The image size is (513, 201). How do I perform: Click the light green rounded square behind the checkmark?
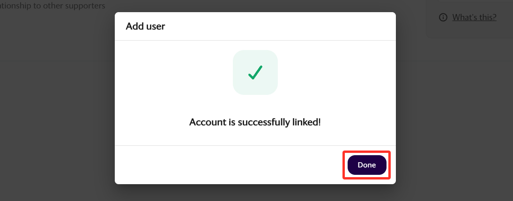click(x=255, y=72)
